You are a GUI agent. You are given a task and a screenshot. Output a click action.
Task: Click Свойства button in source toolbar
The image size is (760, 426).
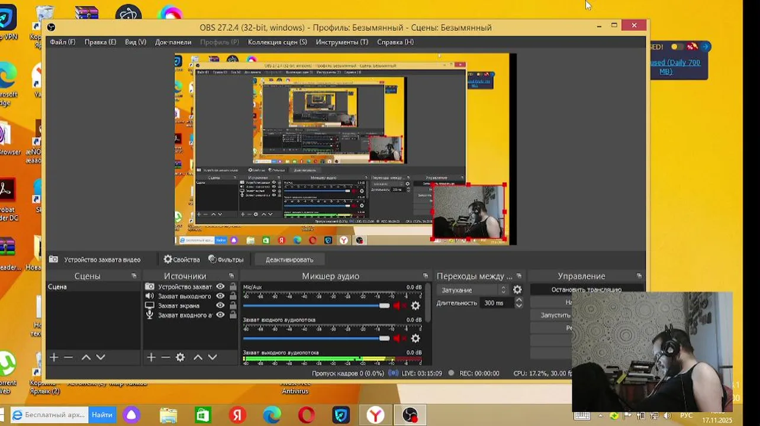coord(182,260)
